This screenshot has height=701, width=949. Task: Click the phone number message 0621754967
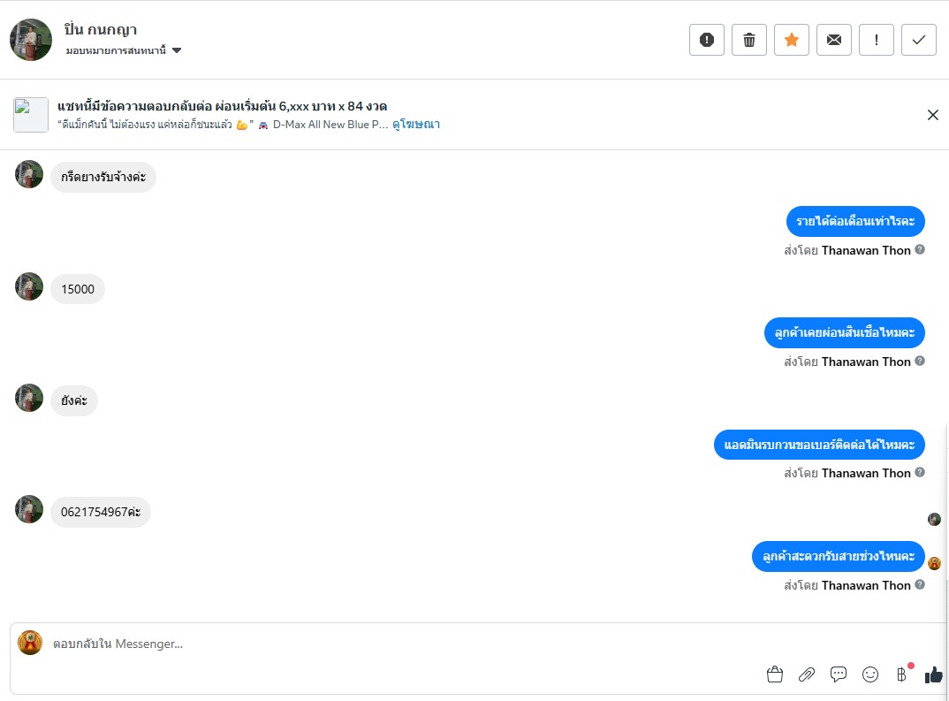101,512
